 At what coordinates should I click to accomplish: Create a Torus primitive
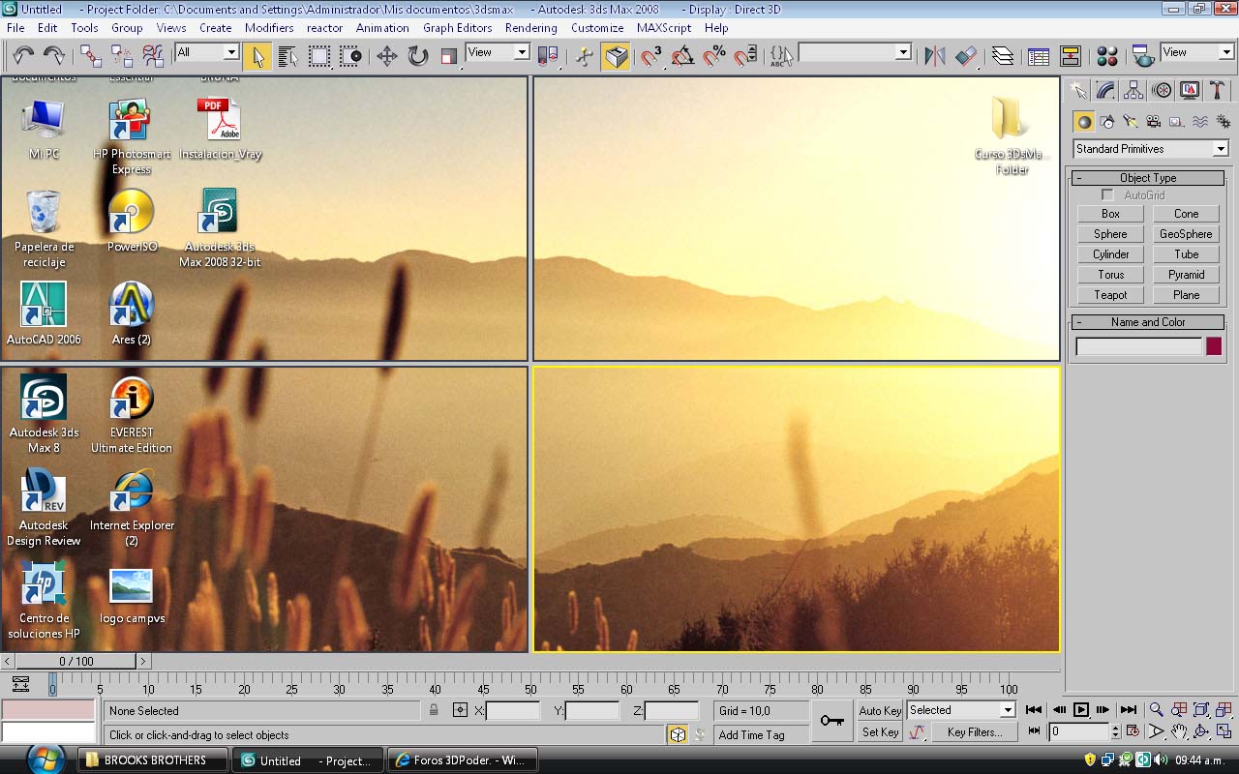click(x=1110, y=275)
